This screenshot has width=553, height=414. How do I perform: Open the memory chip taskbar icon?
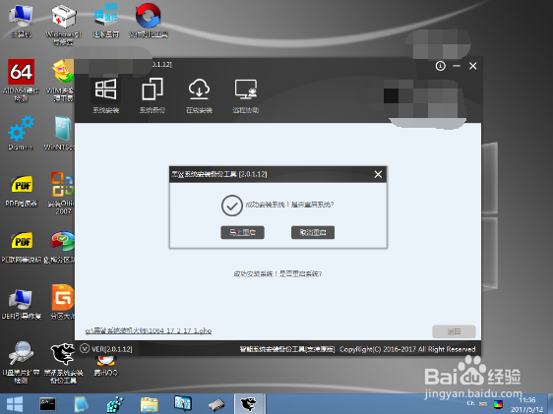coord(216,405)
